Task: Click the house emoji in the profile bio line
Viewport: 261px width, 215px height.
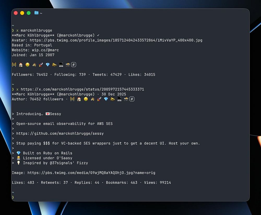Action: click(21, 65)
